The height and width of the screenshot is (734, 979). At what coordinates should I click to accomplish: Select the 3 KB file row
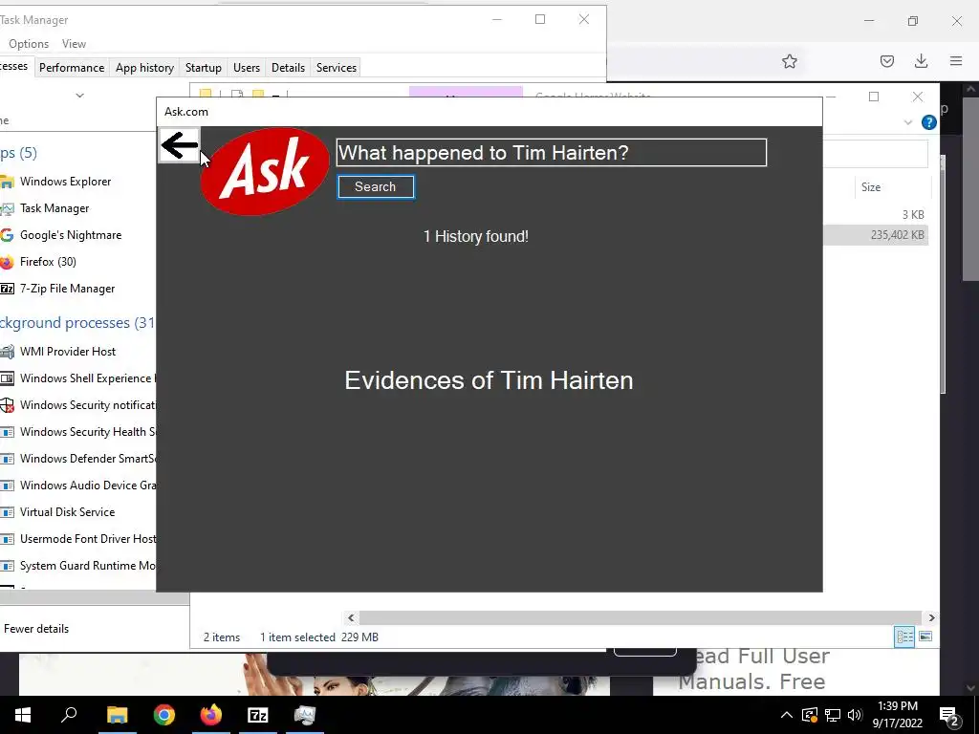pos(876,215)
